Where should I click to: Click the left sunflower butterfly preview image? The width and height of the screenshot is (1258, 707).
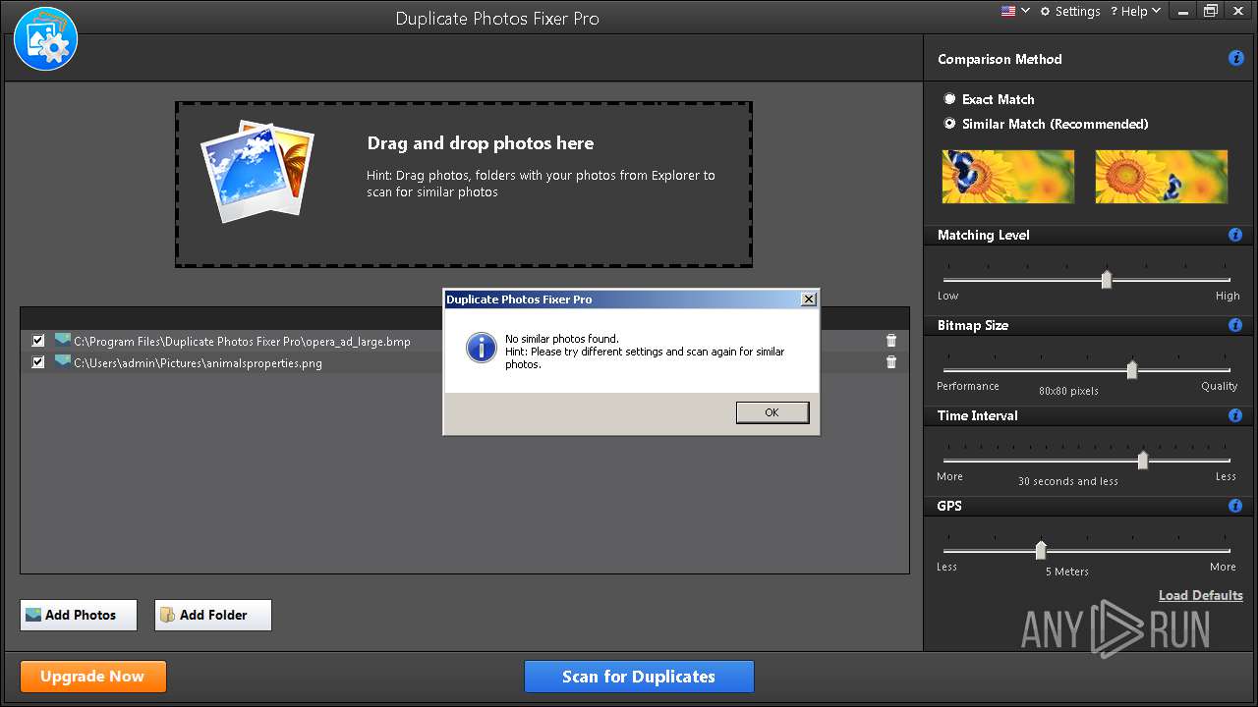(1008, 177)
